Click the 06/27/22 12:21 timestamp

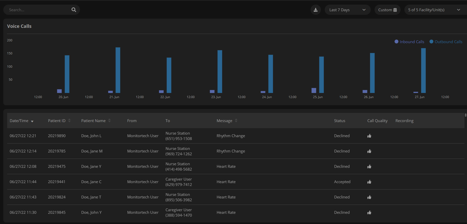[x=23, y=136]
